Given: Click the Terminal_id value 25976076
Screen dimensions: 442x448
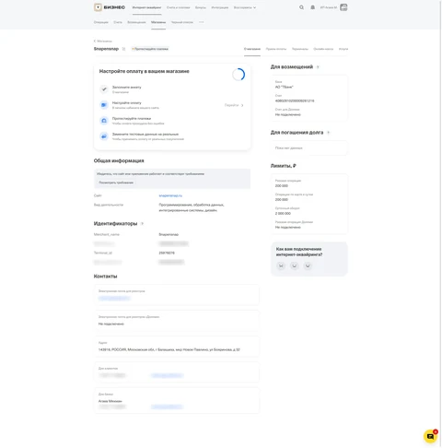Looking at the screenshot, I should click(x=167, y=253).
